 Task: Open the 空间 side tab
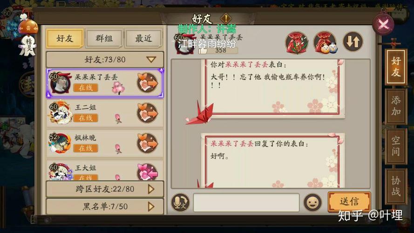click(x=396, y=146)
